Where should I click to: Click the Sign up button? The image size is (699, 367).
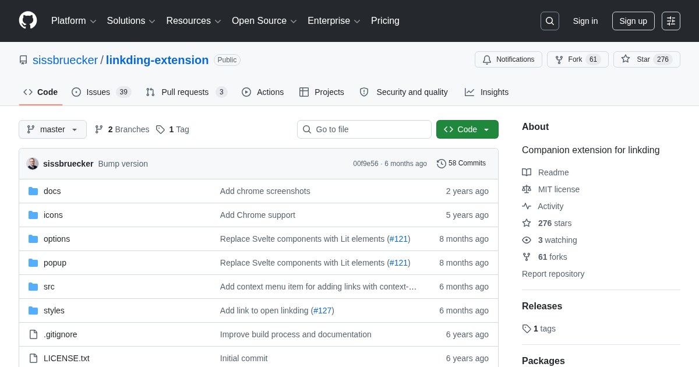[x=633, y=21]
